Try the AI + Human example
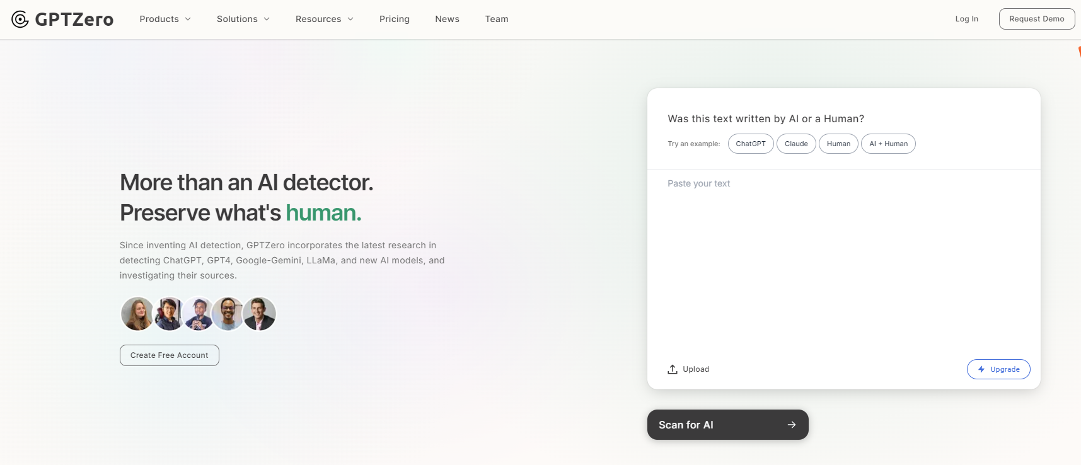Image resolution: width=1081 pixels, height=465 pixels. [888, 144]
